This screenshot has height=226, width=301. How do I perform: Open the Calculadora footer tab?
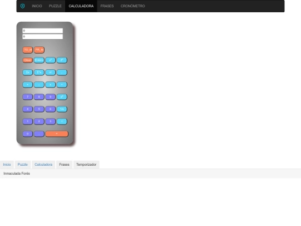coord(43,165)
